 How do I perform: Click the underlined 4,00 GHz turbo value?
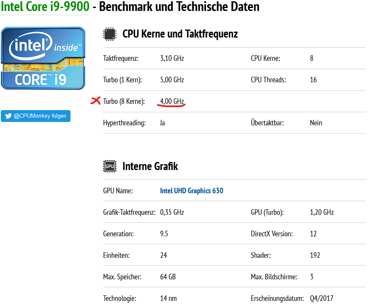[172, 101]
